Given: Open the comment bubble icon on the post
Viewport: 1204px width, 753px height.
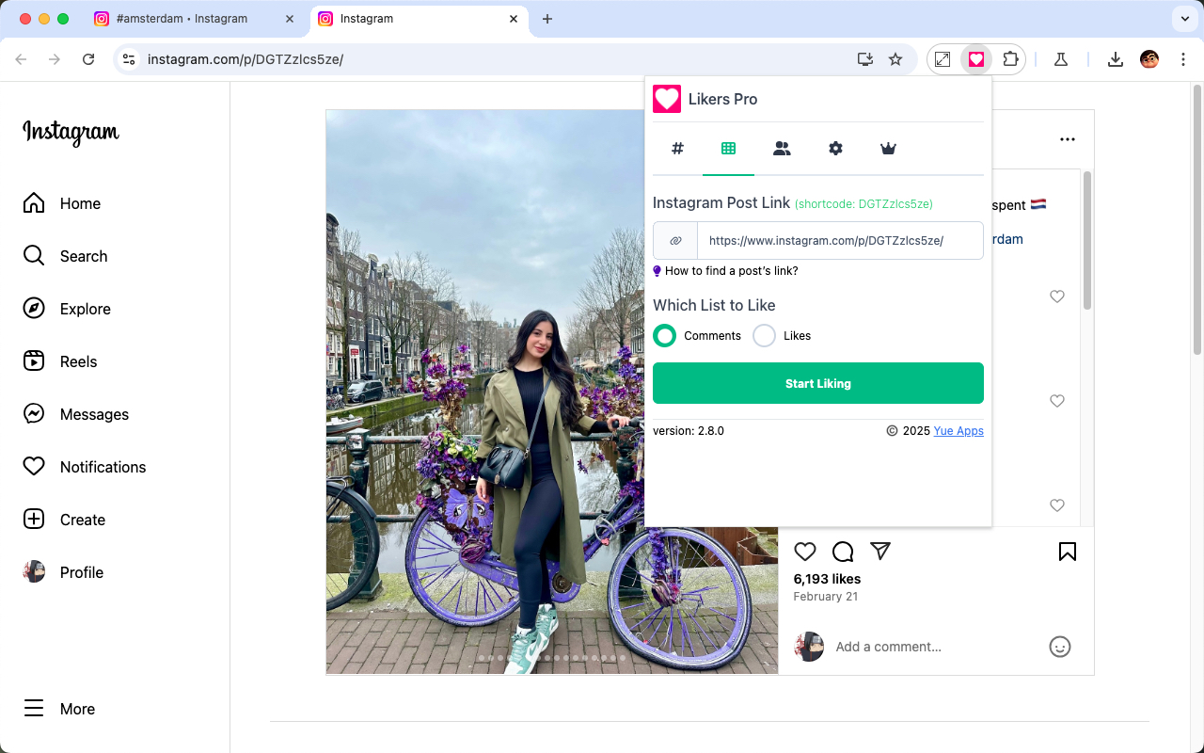Looking at the screenshot, I should tap(843, 552).
